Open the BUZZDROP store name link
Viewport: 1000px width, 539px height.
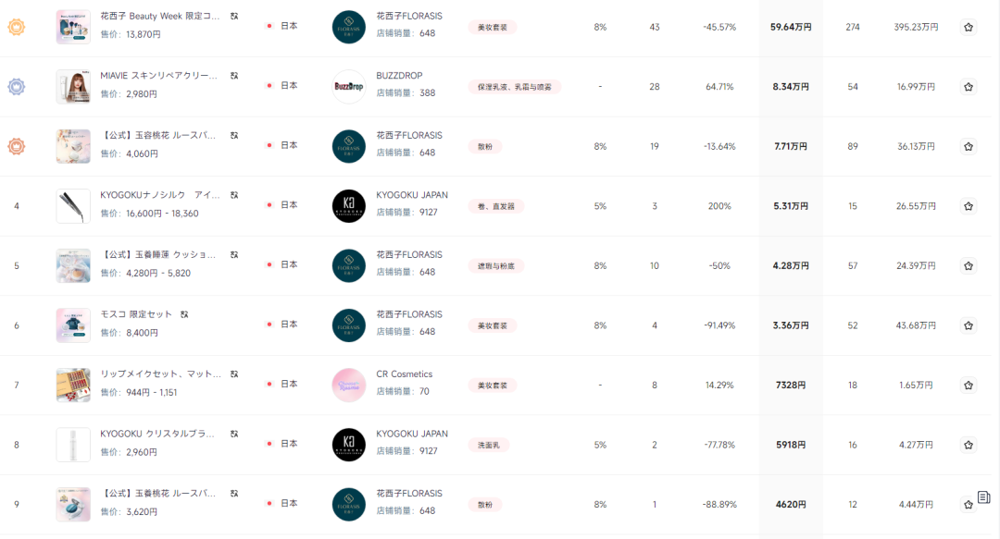(399, 76)
